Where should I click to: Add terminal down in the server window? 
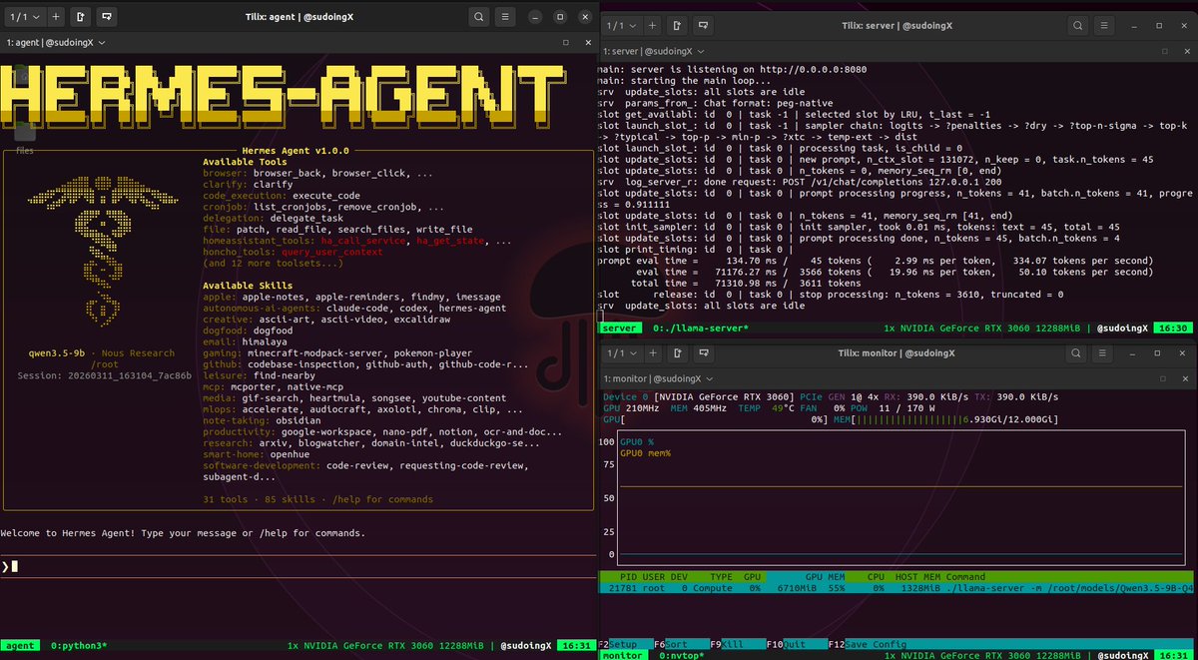pos(705,25)
